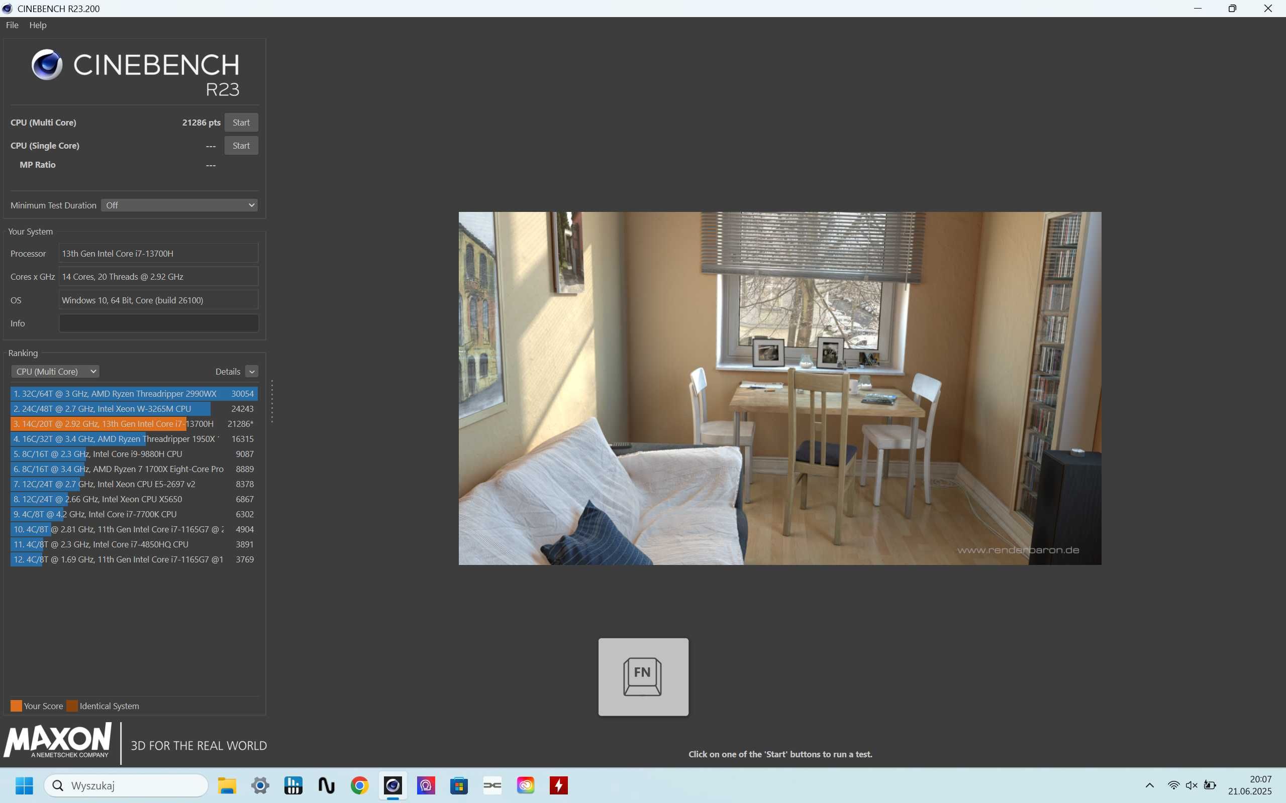Open the Minimum Test Duration dropdown
This screenshot has width=1286, height=803.
[179, 205]
